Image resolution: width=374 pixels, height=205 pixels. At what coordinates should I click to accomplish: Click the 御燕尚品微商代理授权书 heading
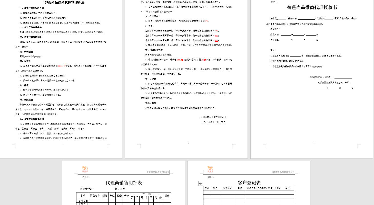pos(312,7)
